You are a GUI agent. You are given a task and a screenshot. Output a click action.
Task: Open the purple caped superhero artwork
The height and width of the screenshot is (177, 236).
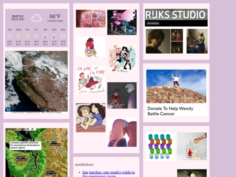[x=122, y=22]
